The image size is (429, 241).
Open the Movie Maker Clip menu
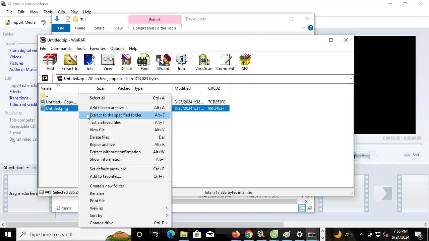click(x=61, y=12)
